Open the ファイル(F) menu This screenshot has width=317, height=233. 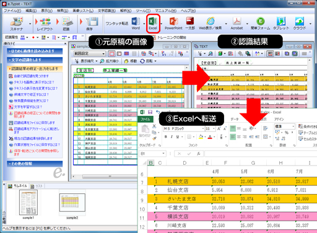[12, 11]
